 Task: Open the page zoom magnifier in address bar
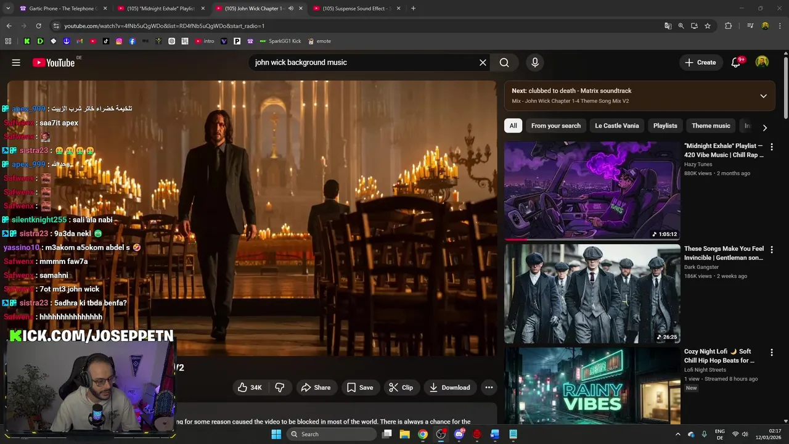pyautogui.click(x=681, y=26)
